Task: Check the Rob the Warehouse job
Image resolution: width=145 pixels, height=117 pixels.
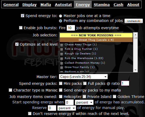Action: click(62, 59)
